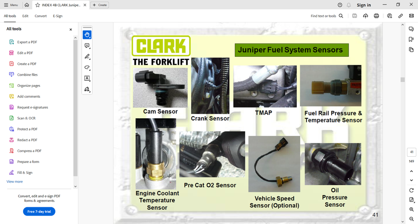Click the Find text or tools search
Viewport: 418px width, 224px height.
[327, 16]
